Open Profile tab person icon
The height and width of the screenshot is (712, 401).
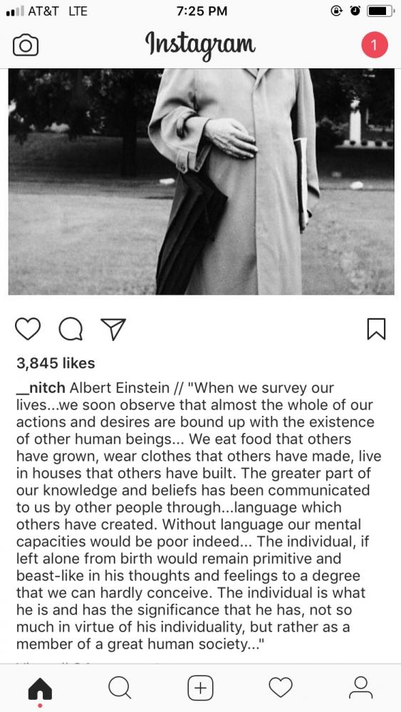[360, 688]
